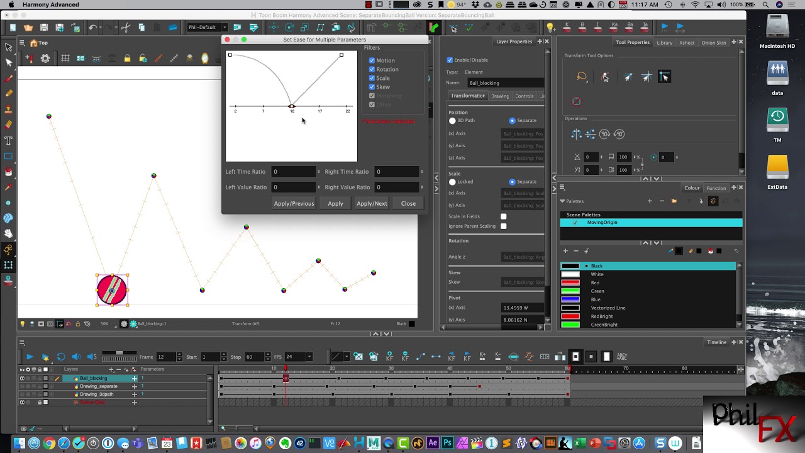Select the Translate tool in Advanced Animation toolbar
The width and height of the screenshot is (805, 453).
(274, 27)
